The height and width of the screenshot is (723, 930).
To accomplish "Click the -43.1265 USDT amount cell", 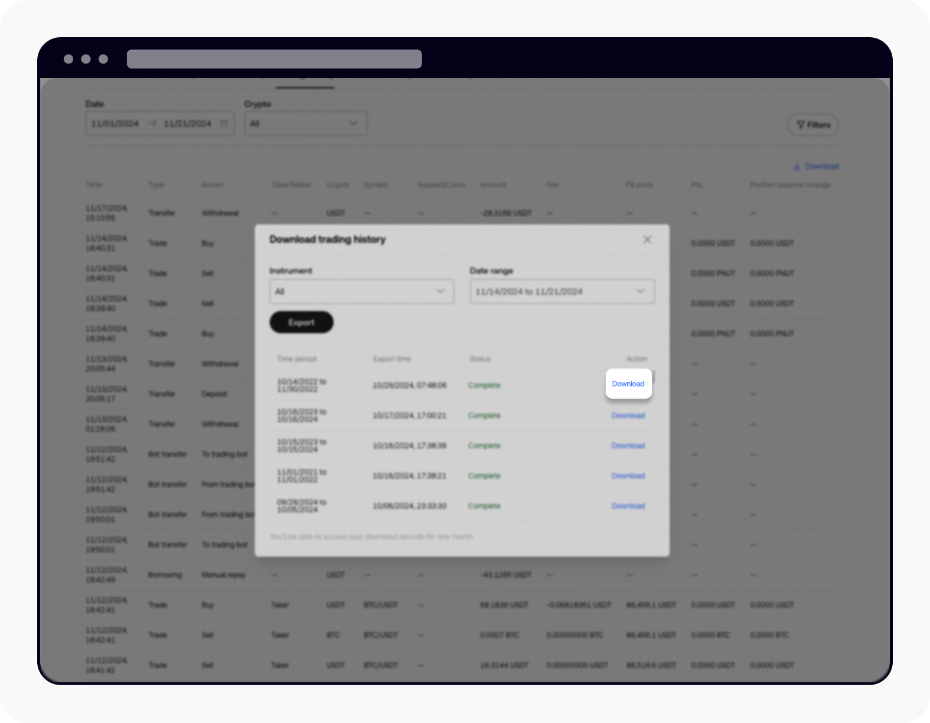I will [x=506, y=575].
